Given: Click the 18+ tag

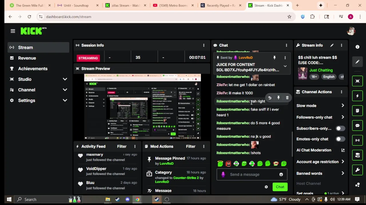Looking at the screenshot, I should pyautogui.click(x=314, y=77).
